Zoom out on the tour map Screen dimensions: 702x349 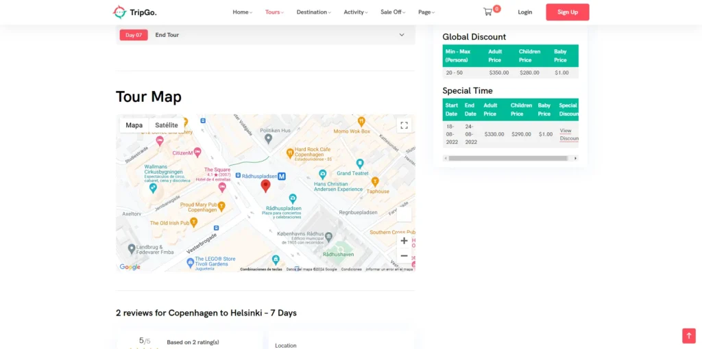tap(404, 256)
